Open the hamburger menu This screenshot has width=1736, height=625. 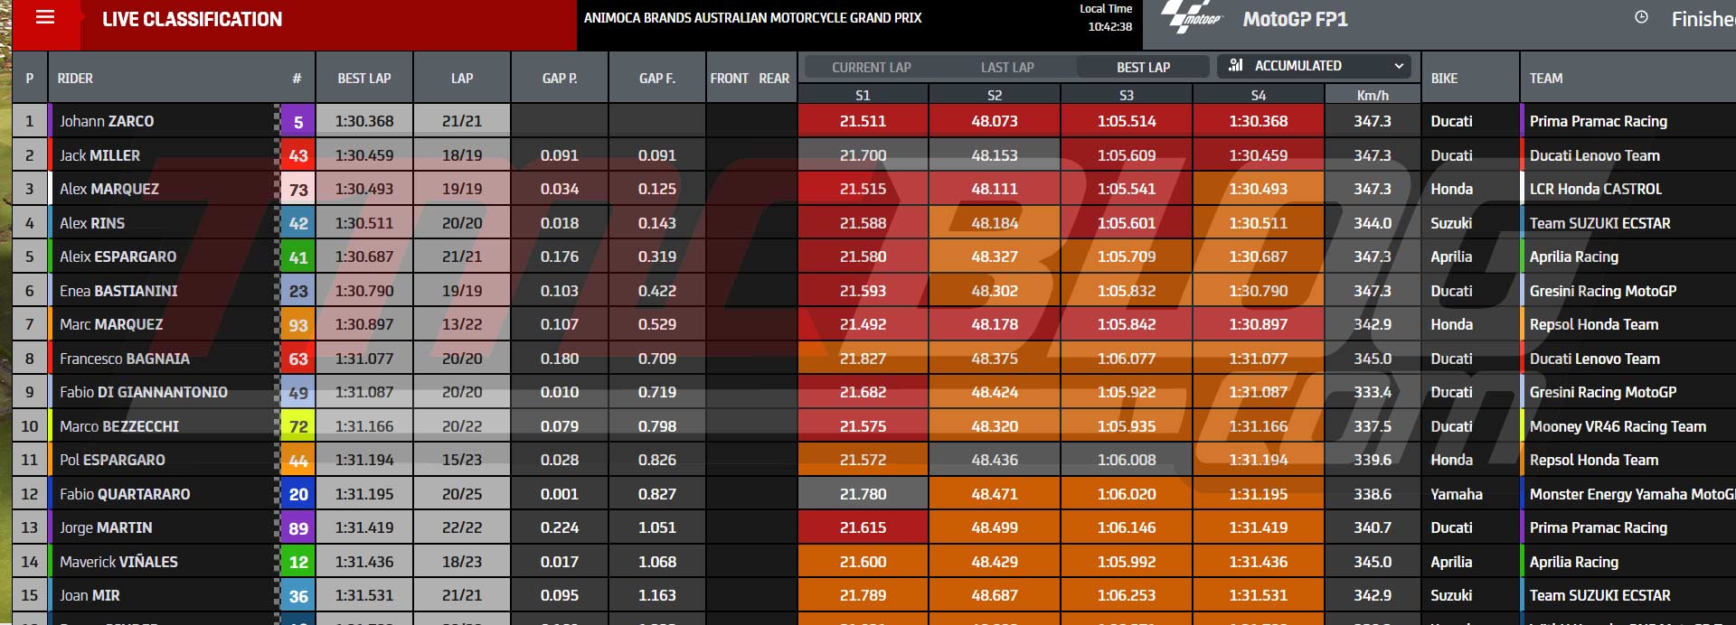[45, 17]
